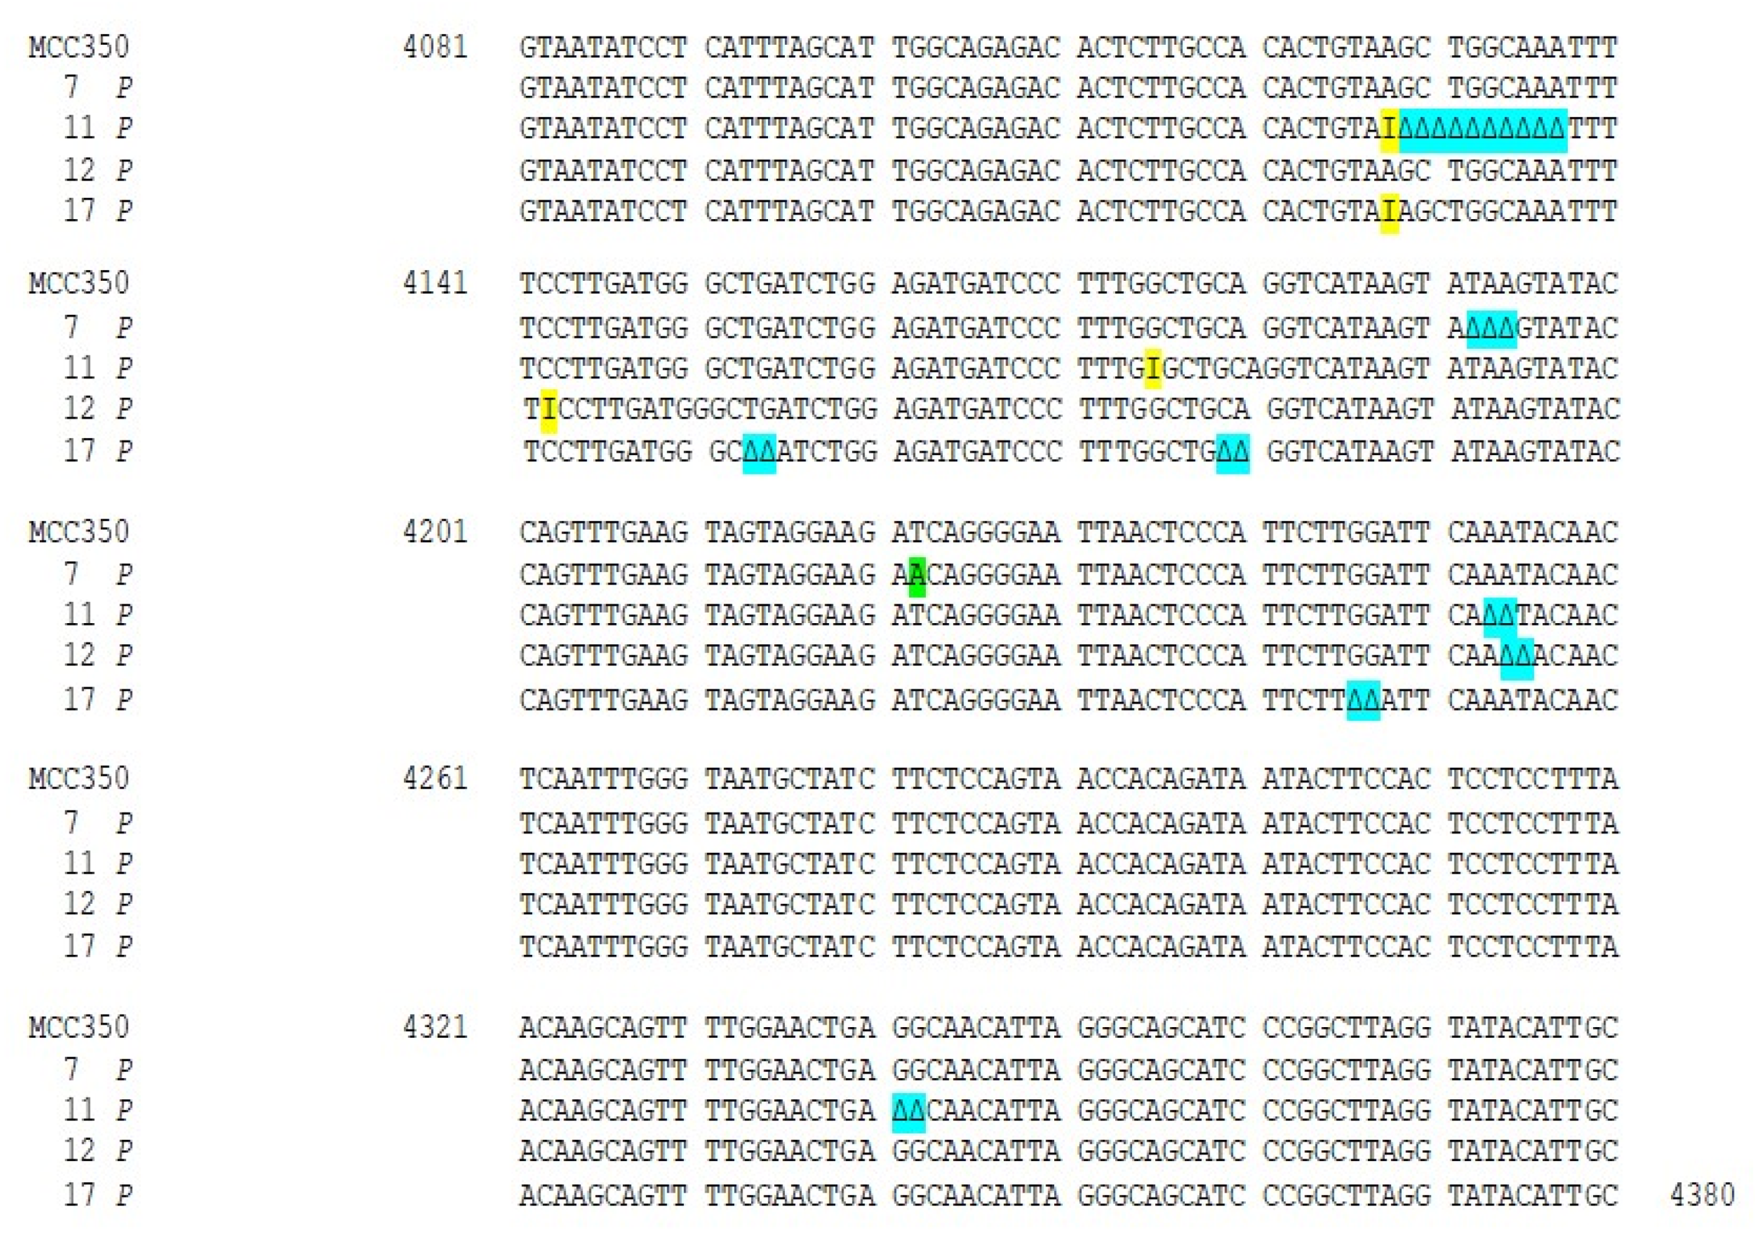Select the MCC350 label beside 4321
Viewport: 1755px width, 1235px height.
pos(79,1027)
